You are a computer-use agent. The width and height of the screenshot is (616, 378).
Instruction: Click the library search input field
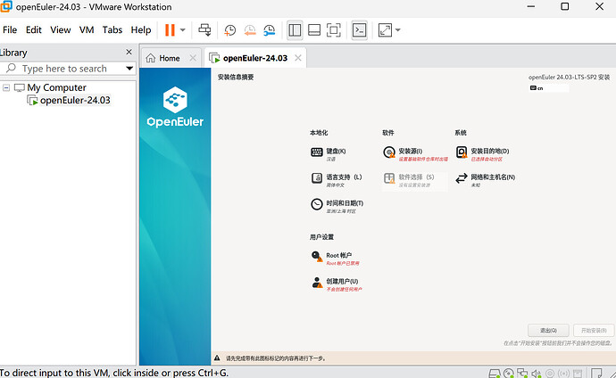click(x=67, y=69)
